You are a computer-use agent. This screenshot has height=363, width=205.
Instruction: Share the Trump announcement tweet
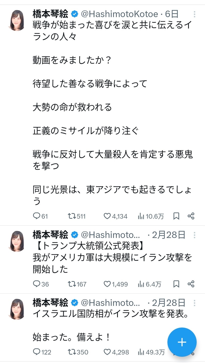[x=191, y=284]
